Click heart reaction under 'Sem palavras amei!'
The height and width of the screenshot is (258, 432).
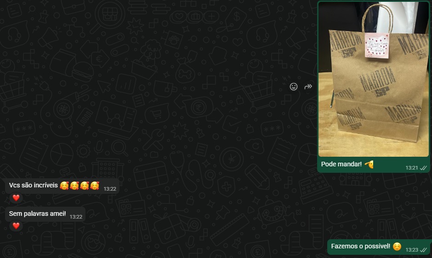tap(16, 226)
